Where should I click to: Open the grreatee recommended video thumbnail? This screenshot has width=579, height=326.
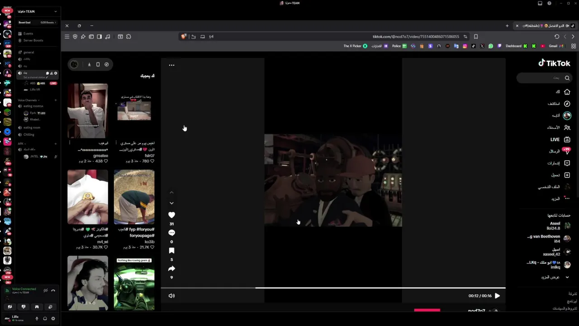click(88, 111)
